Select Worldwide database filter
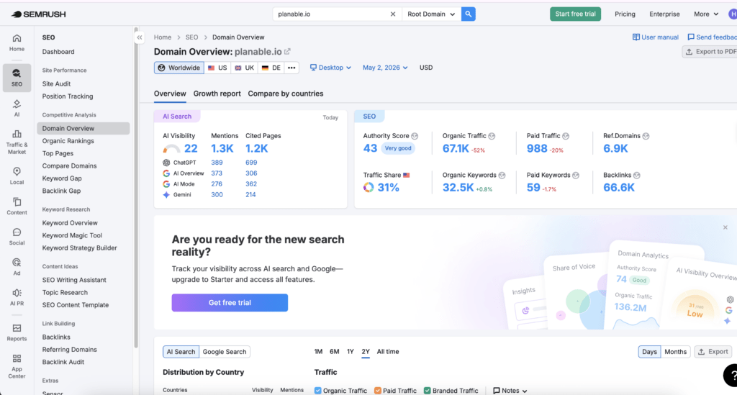Screen dimensions: 737x395 pyautogui.click(x=179, y=68)
